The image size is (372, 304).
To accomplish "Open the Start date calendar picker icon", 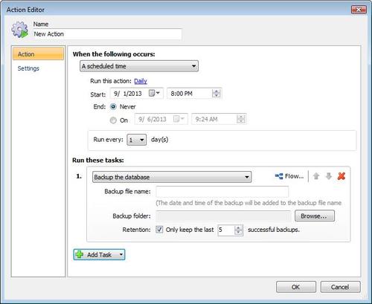I will (154, 94).
